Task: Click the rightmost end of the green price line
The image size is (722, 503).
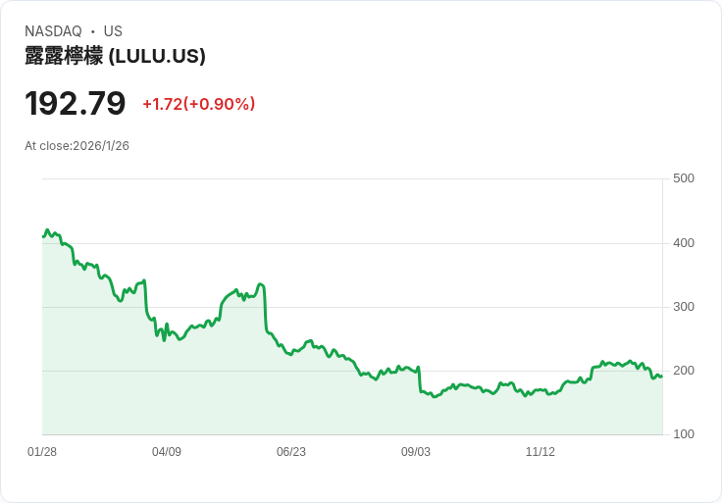Action: point(662,377)
